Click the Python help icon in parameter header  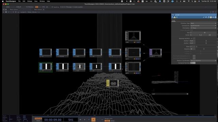pos(174,17)
